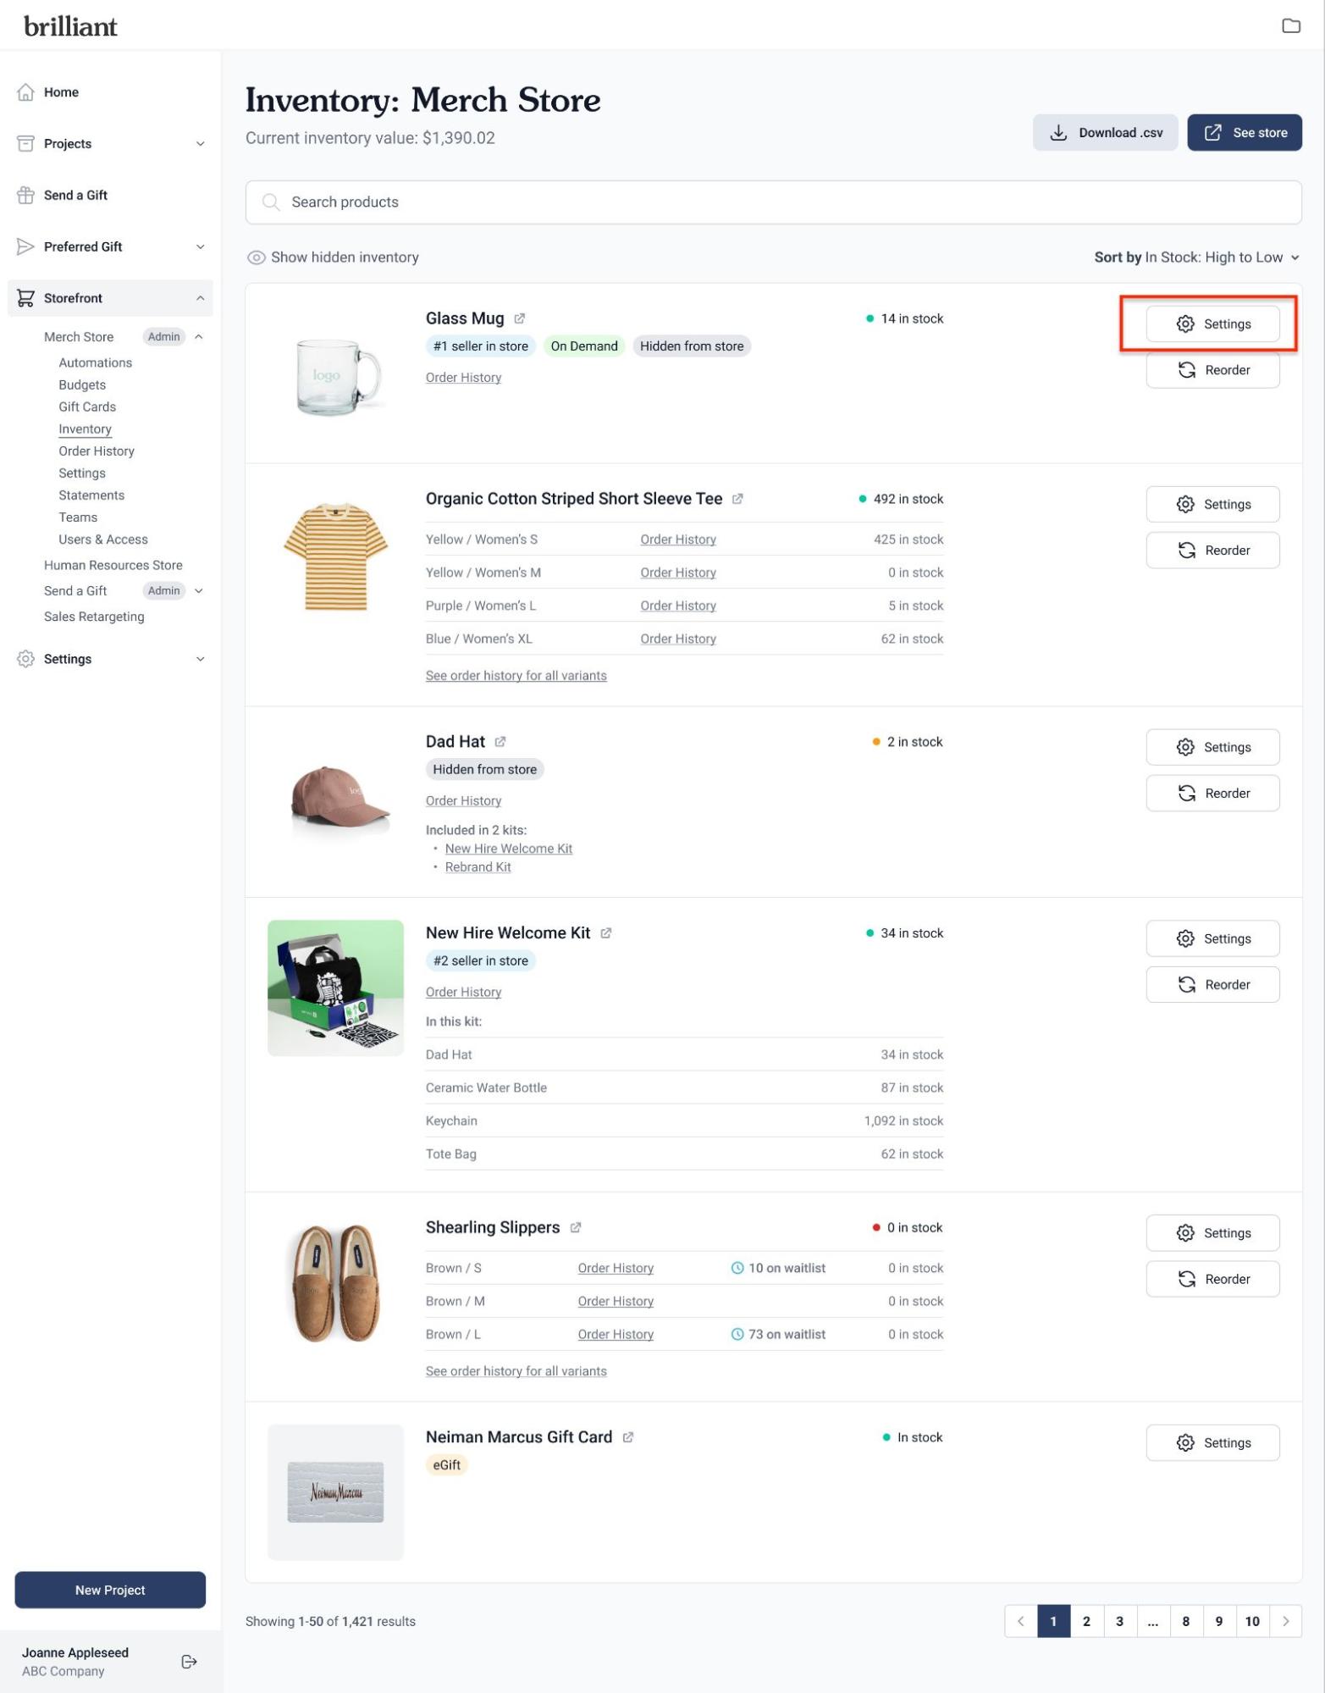
Task: Go to page 3 of results
Action: tap(1119, 1622)
